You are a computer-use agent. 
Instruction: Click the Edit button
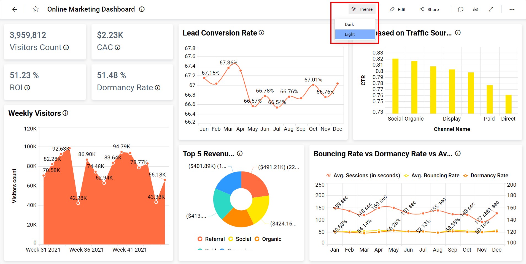(398, 9)
